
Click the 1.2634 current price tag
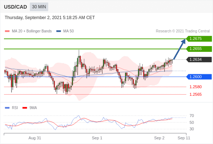[x=199, y=59]
